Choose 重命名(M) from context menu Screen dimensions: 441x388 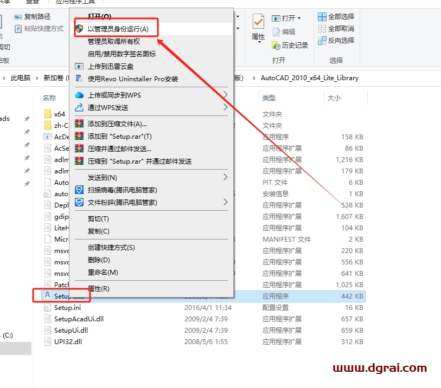(103, 273)
